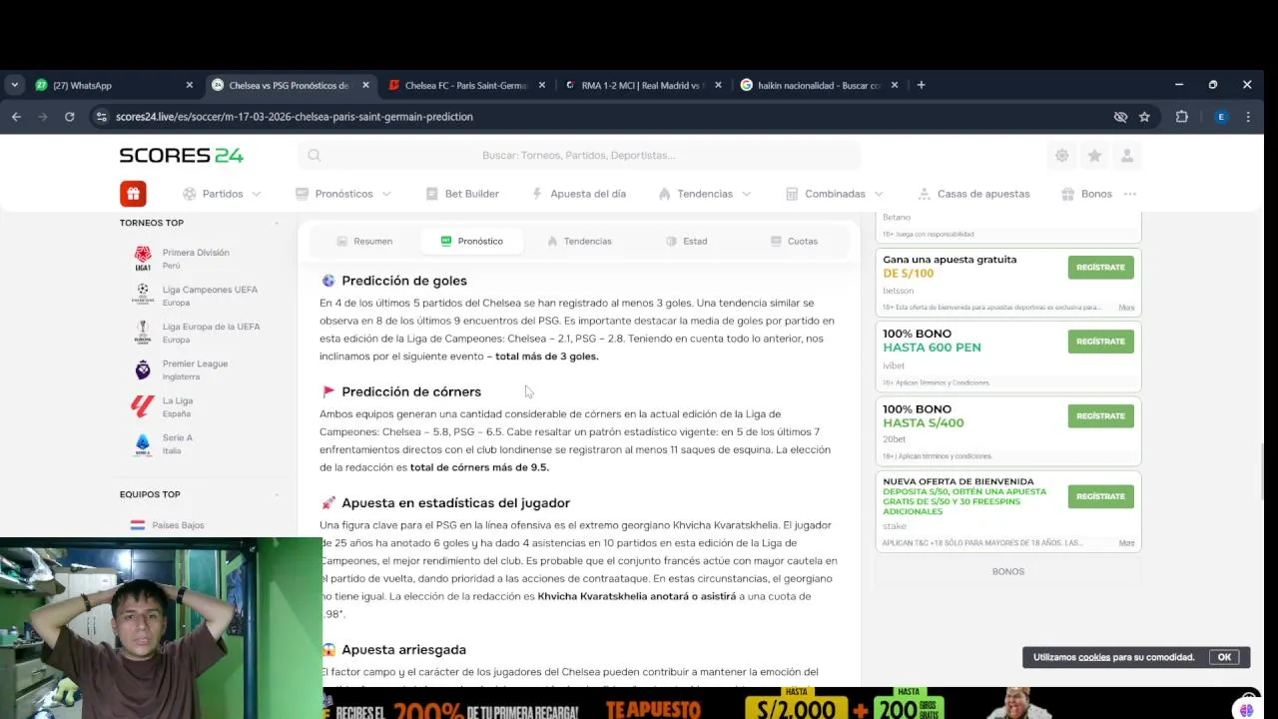Click More link on stake offer
This screenshot has width=1278, height=719.
tap(1126, 543)
